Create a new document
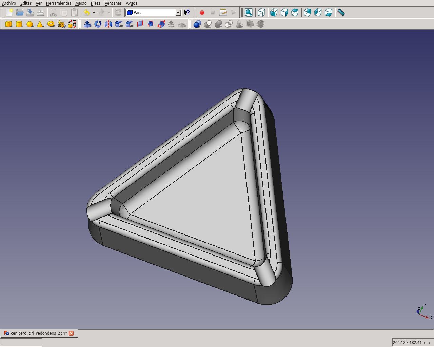The width and height of the screenshot is (434, 347). [x=9, y=13]
